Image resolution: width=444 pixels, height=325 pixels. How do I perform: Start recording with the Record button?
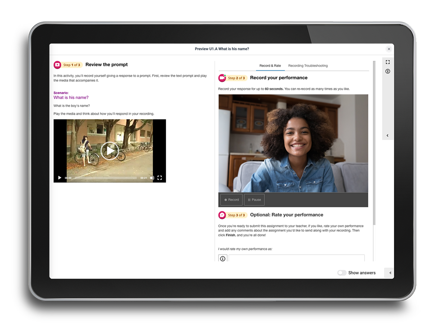pos(231,200)
